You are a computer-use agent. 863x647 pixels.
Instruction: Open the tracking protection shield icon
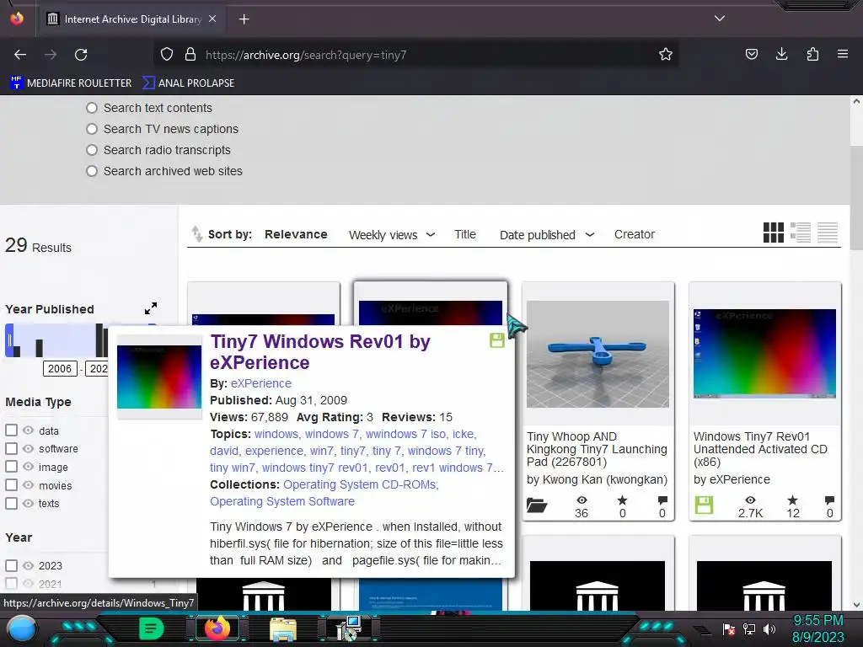coord(167,55)
